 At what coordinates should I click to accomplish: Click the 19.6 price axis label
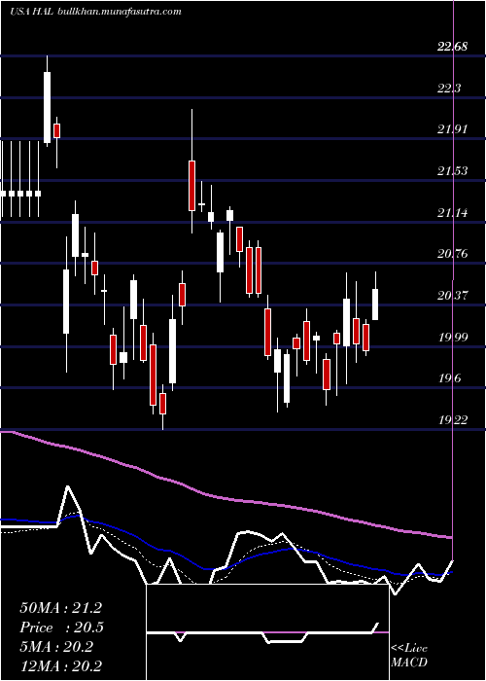point(449,378)
